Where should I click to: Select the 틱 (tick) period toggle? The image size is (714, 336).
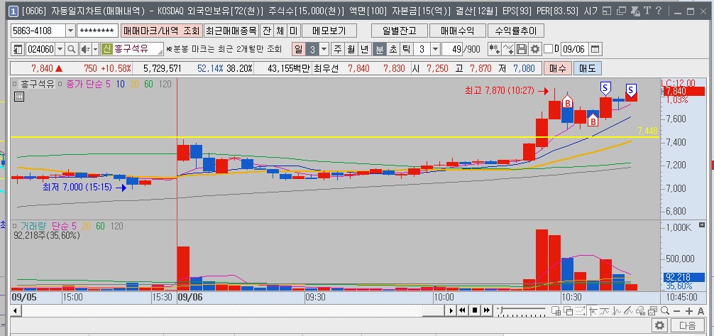pyautogui.click(x=407, y=49)
